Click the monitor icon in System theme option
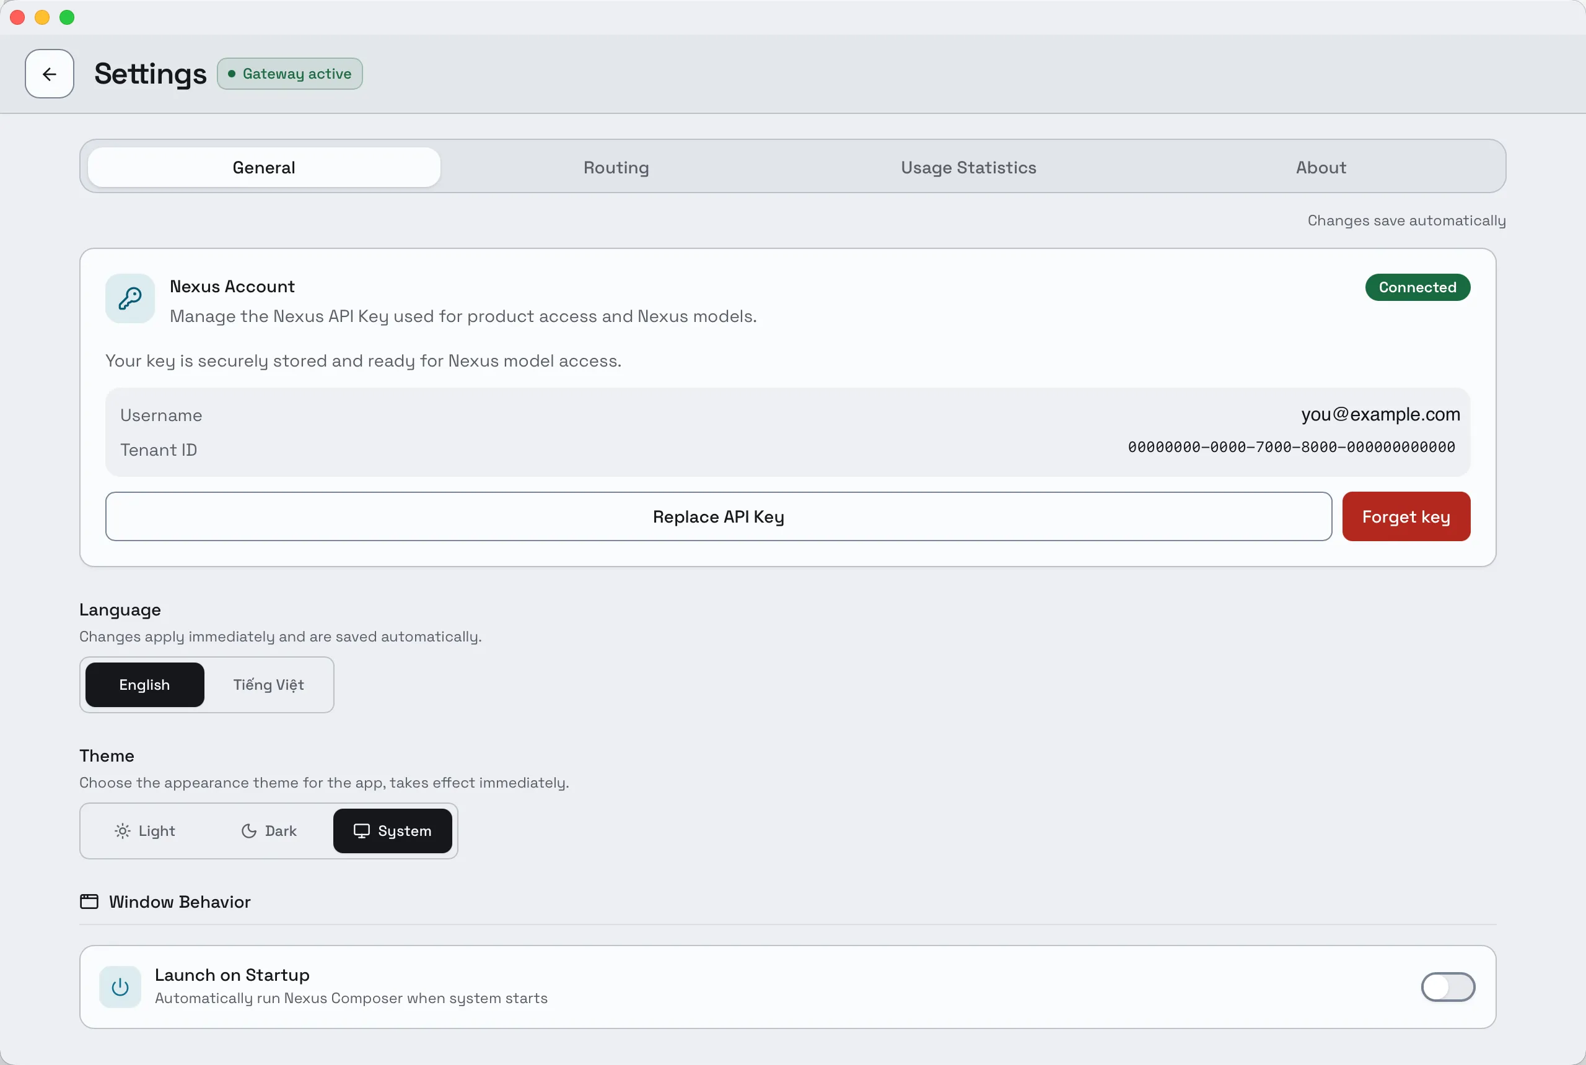 362,831
